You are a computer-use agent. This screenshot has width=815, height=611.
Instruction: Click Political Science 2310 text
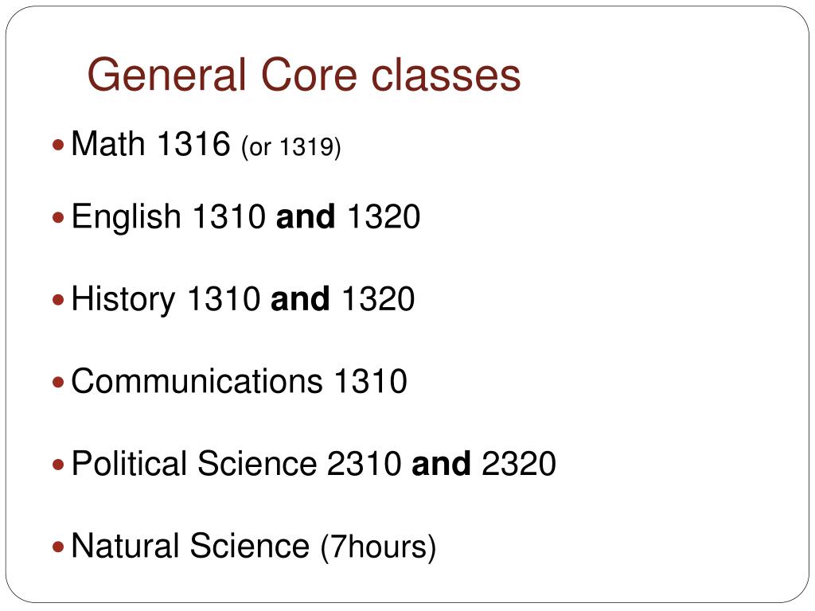coord(236,464)
